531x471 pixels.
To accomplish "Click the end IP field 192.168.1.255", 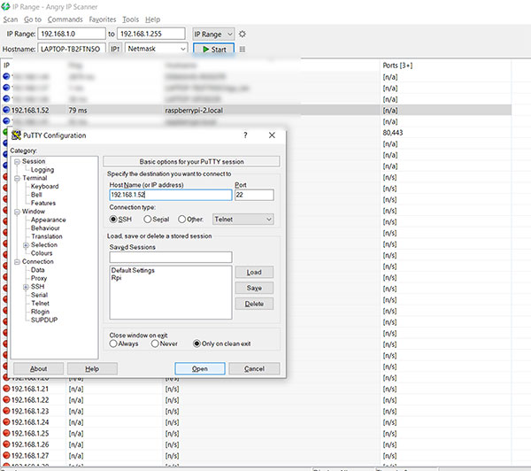I will (151, 34).
